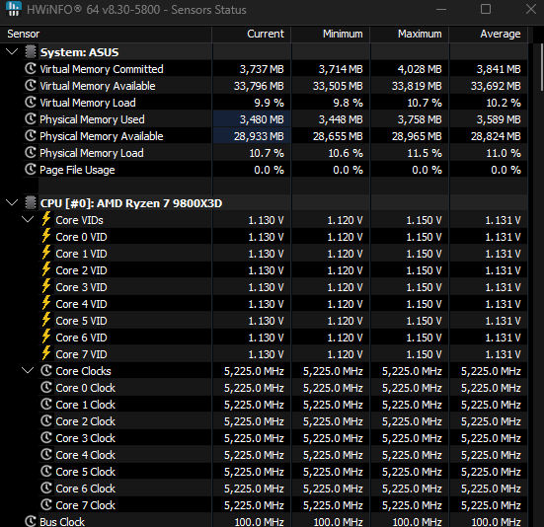Click the 3,448 MB minimum value
Viewport: 544px width, 527px height.
click(x=341, y=119)
